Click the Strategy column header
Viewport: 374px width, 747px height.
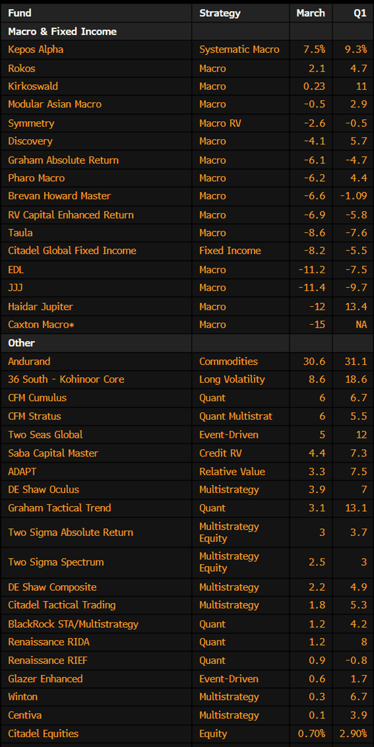(220, 13)
